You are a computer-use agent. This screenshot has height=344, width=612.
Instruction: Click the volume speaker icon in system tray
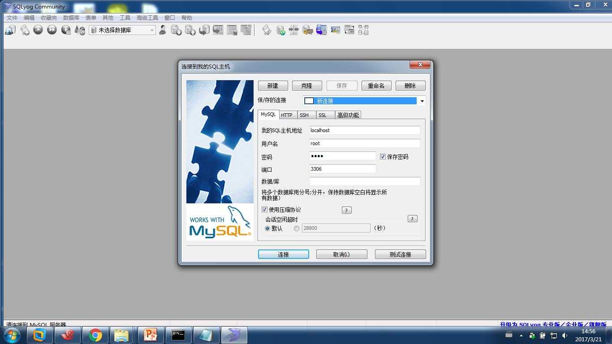tap(565, 335)
